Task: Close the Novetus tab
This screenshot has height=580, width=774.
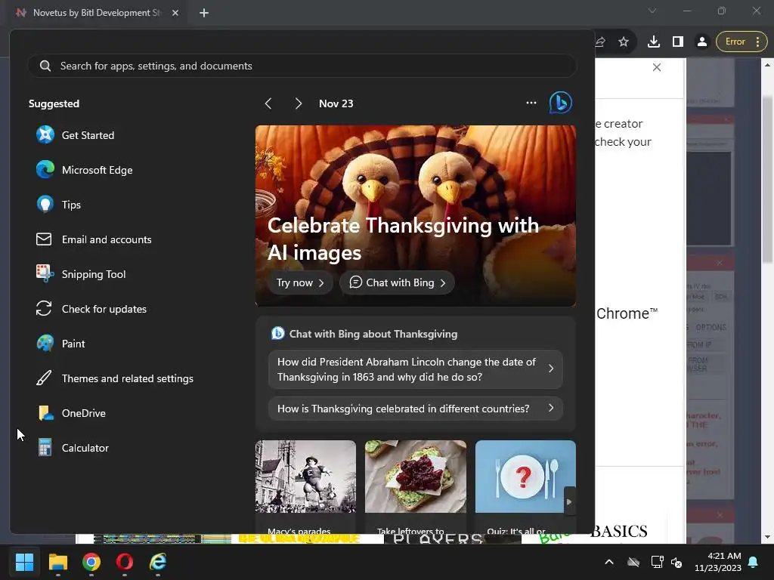Action: (175, 13)
